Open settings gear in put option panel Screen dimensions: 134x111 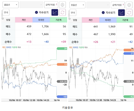point(129,5)
